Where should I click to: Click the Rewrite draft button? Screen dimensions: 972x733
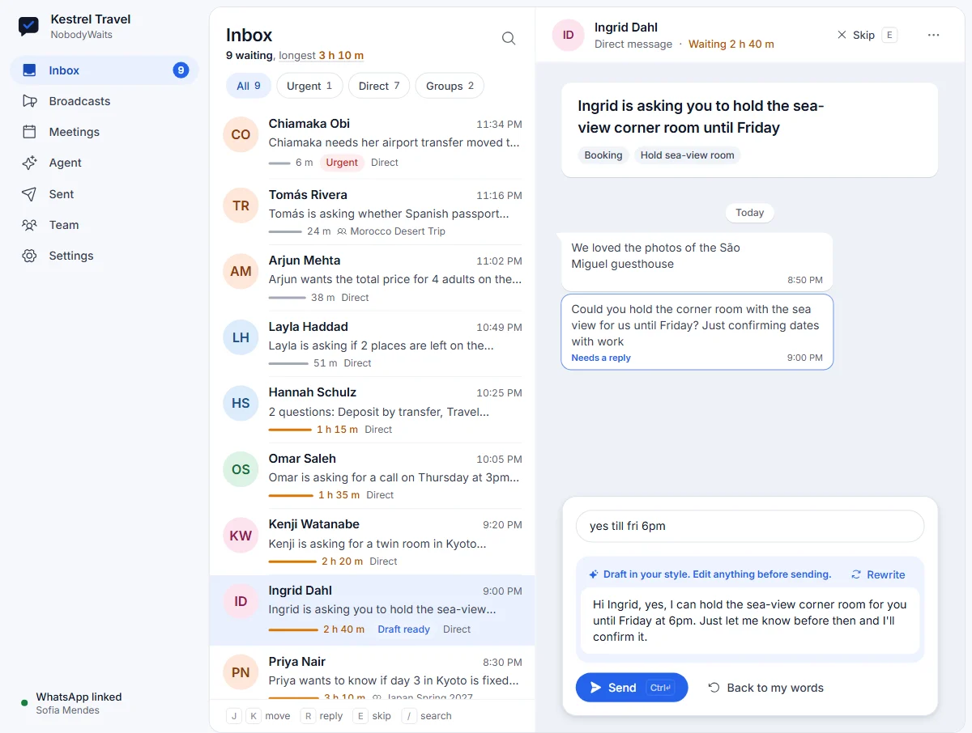pyautogui.click(x=878, y=574)
